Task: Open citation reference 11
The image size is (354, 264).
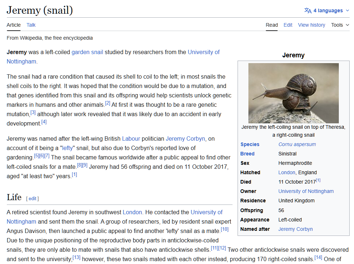Action: pyautogui.click(x=214, y=248)
